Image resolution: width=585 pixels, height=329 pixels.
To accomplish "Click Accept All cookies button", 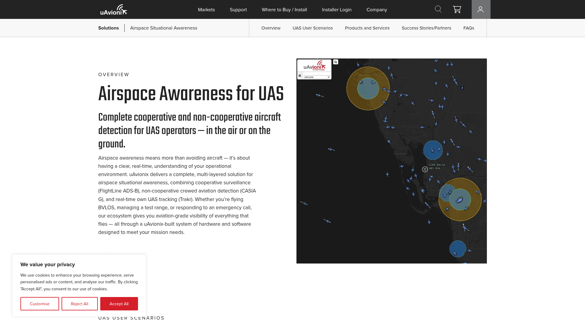I will [x=119, y=304].
